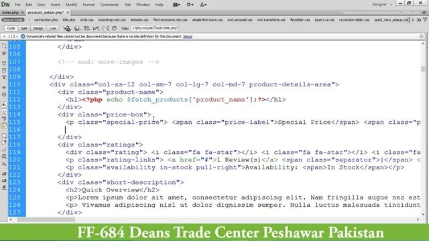This screenshot has width=429, height=241.
Task: Click the Format Source Code icon
Action: click(4, 187)
